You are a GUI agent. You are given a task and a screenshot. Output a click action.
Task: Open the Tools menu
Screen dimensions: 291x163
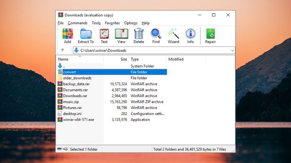pyautogui.click(x=96, y=23)
